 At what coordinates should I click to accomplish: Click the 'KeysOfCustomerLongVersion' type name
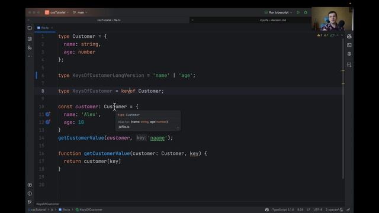point(108,75)
